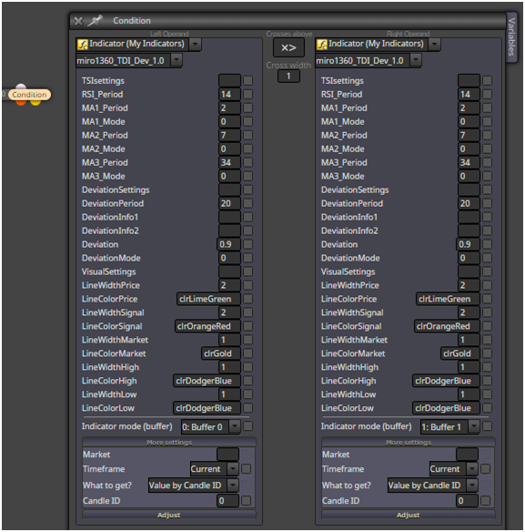The height and width of the screenshot is (532, 525).
Task: Edit right MA1_Mode value 0
Action: pyautogui.click(x=469, y=121)
